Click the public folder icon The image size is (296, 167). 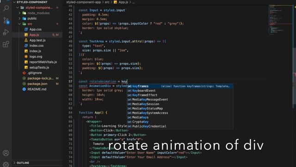click(x=24, y=19)
